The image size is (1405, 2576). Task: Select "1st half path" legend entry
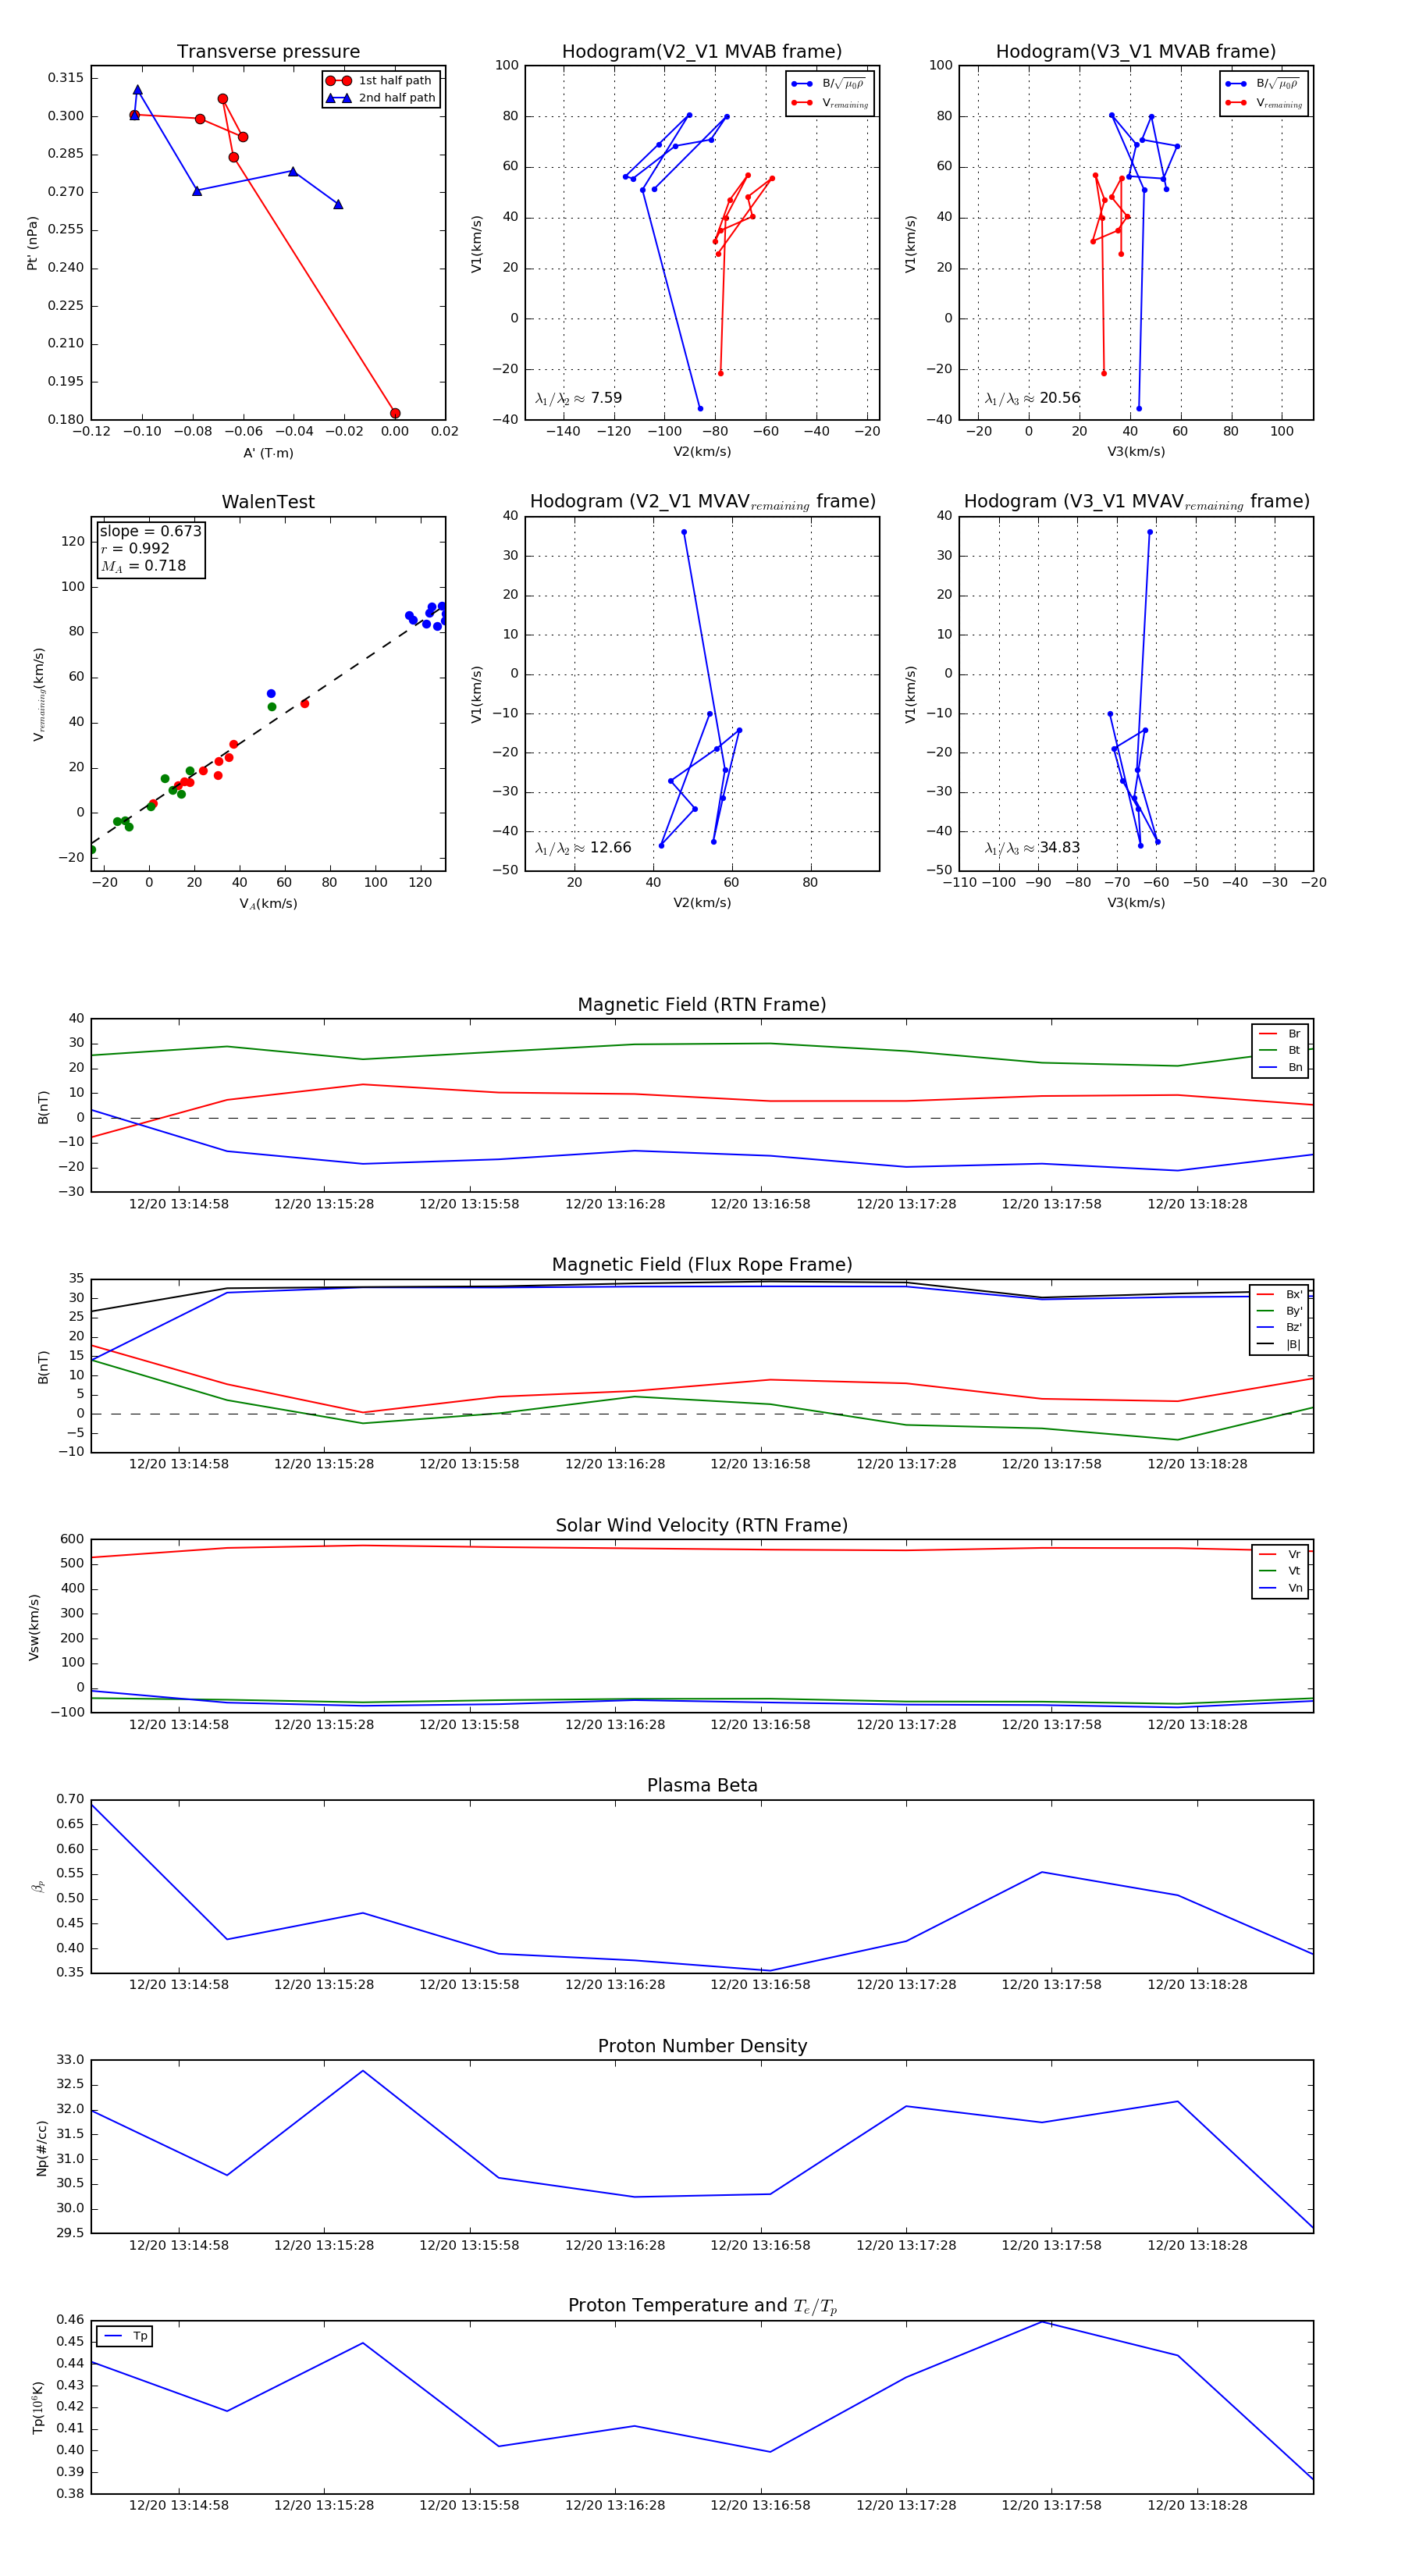tap(380, 81)
